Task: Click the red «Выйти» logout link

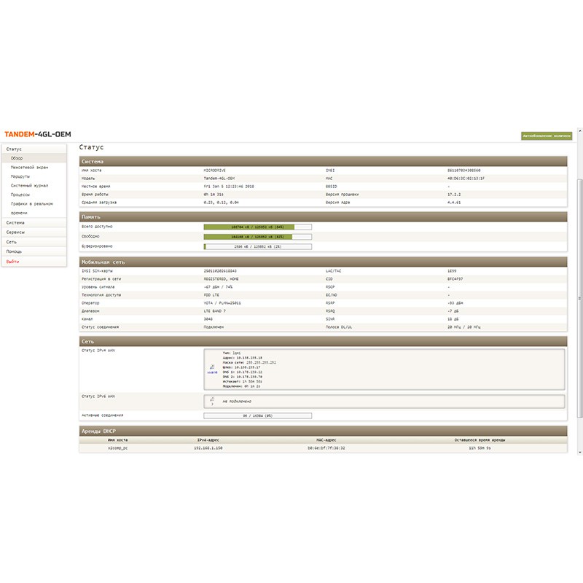Action: tap(13, 261)
